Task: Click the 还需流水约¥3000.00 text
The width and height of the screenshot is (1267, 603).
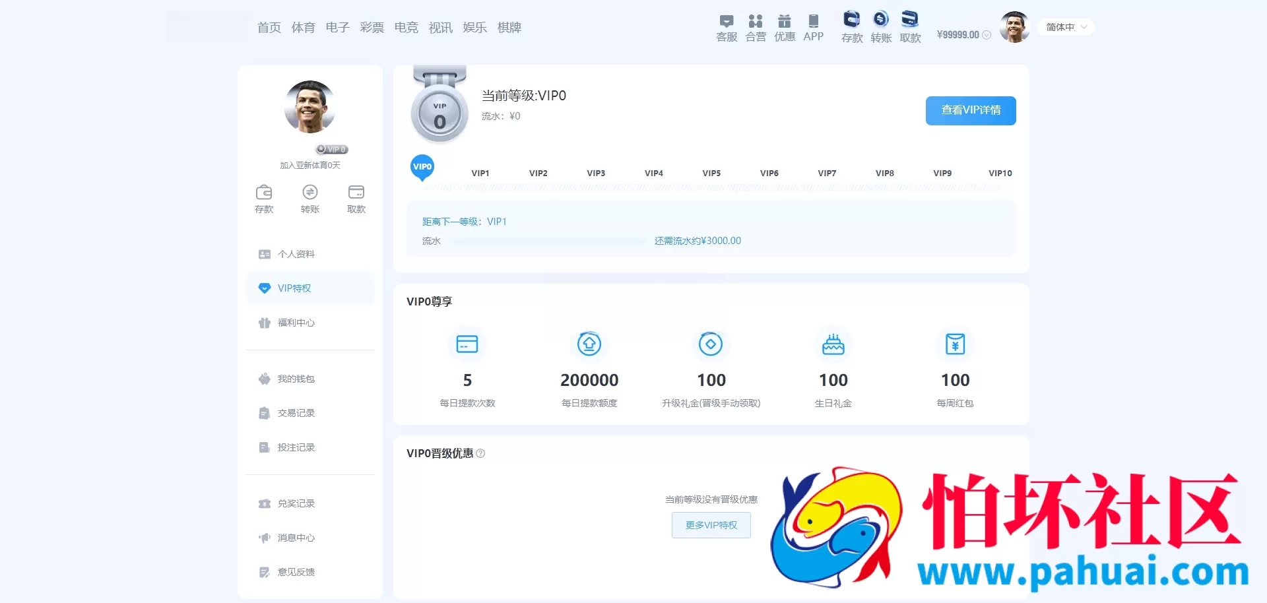Action: click(698, 241)
